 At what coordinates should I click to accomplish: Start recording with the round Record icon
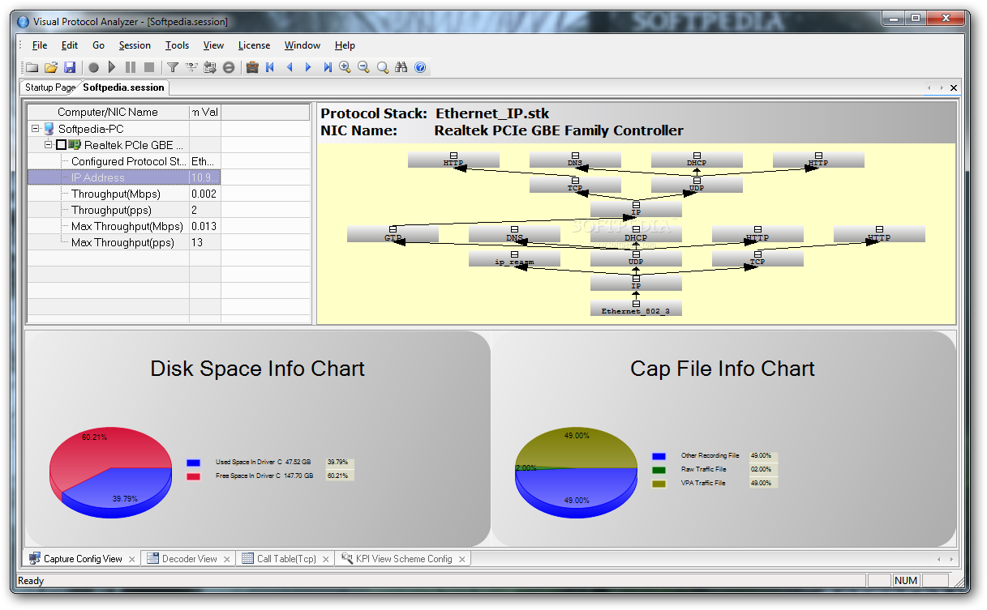pyautogui.click(x=94, y=67)
